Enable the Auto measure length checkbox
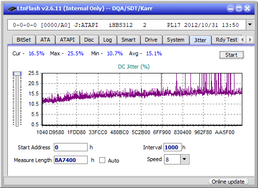Viewport: 258px width, 188px height. (x=102, y=160)
